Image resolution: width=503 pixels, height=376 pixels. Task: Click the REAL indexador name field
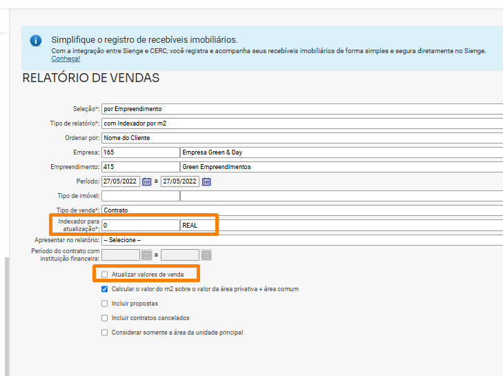(x=342, y=225)
